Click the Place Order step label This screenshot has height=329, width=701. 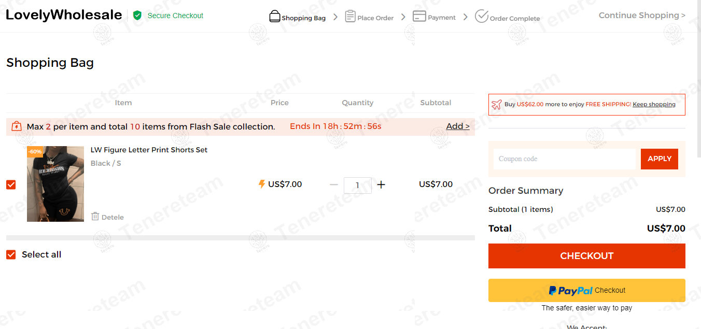(x=375, y=18)
